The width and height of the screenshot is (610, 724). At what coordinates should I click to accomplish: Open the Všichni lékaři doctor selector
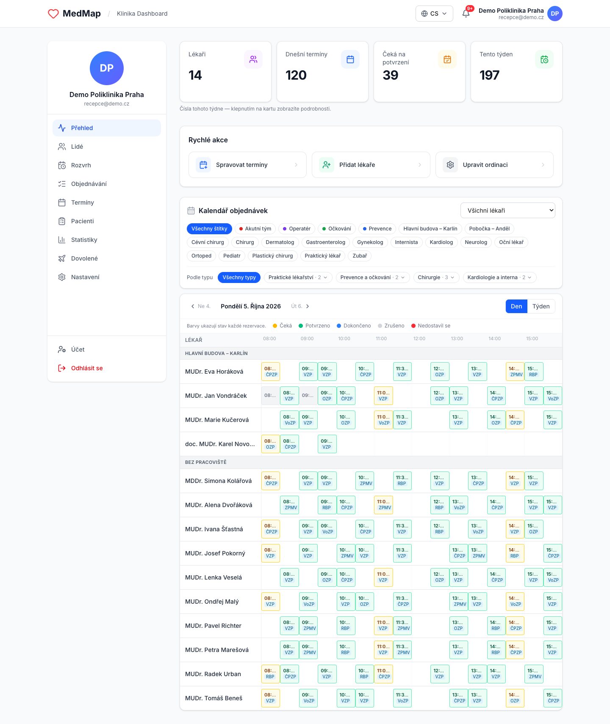coord(508,211)
